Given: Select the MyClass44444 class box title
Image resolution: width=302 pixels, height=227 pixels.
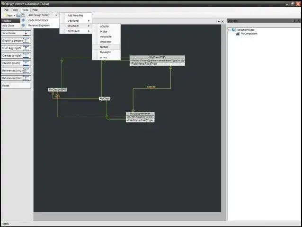Looking at the screenshot, I should click(x=140, y=113).
